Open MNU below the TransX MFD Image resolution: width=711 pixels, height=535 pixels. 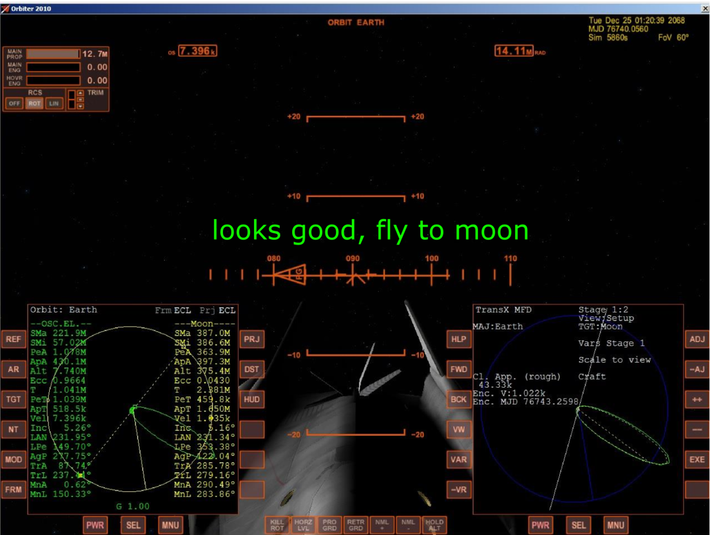click(x=616, y=525)
